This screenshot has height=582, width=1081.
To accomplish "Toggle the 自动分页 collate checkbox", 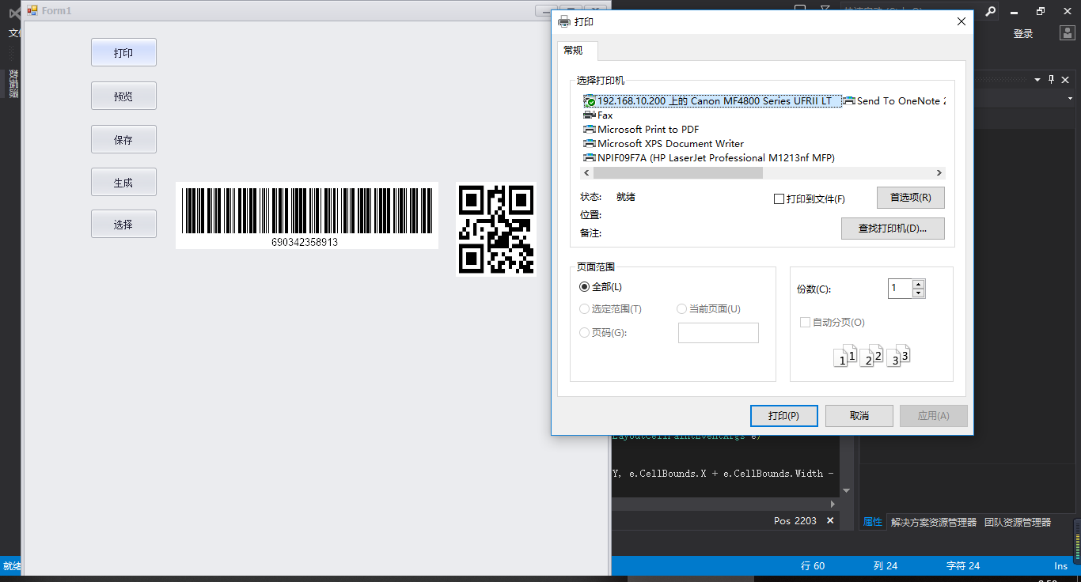I will tap(806, 323).
